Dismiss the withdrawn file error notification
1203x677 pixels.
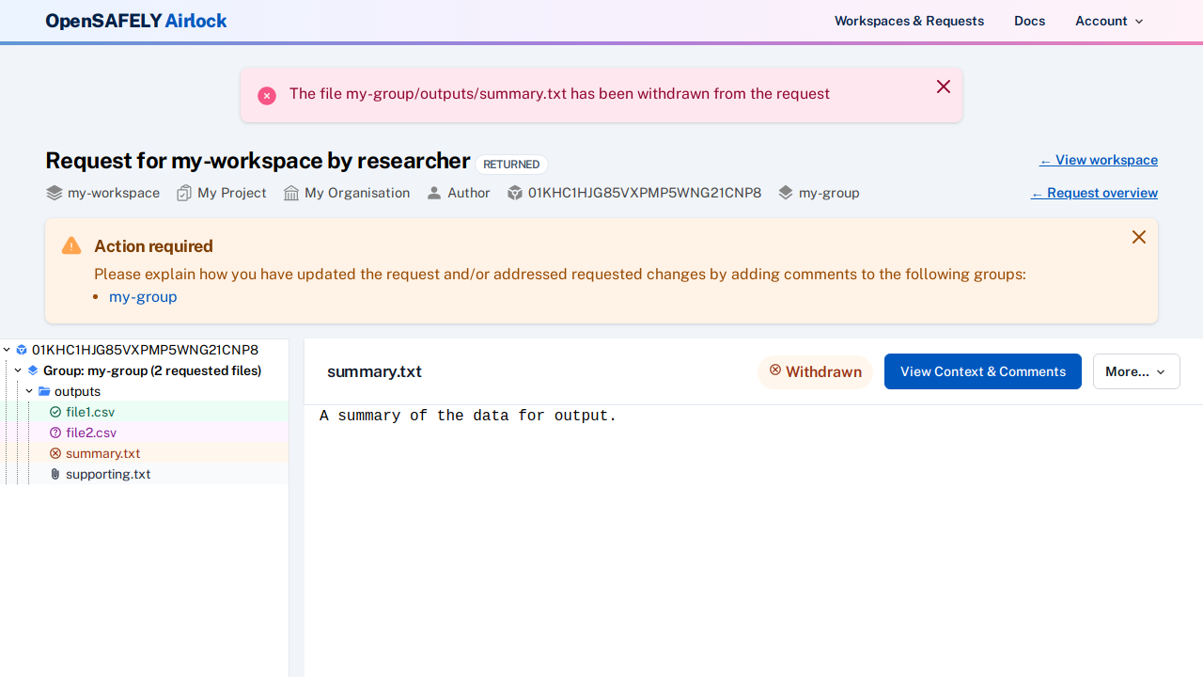[944, 87]
